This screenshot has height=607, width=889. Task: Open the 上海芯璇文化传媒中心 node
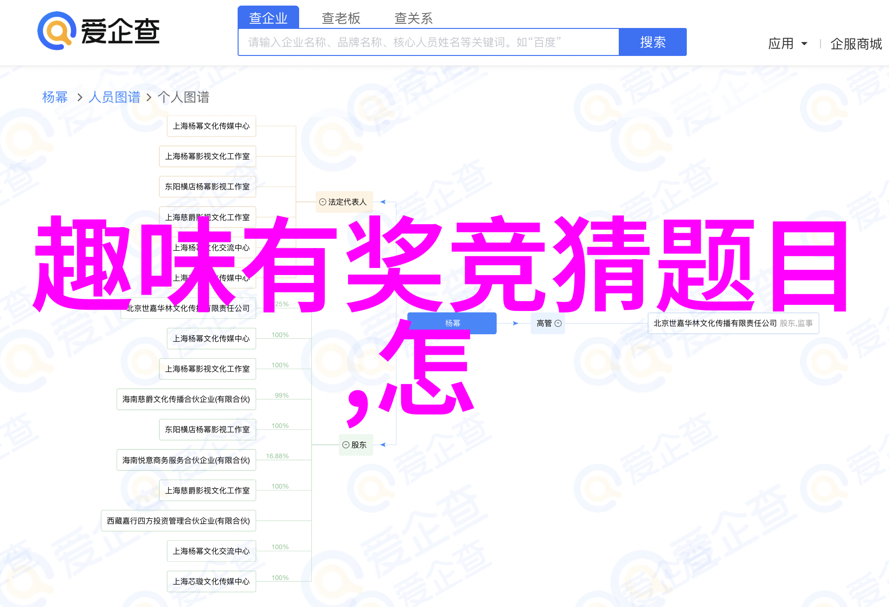(x=212, y=581)
